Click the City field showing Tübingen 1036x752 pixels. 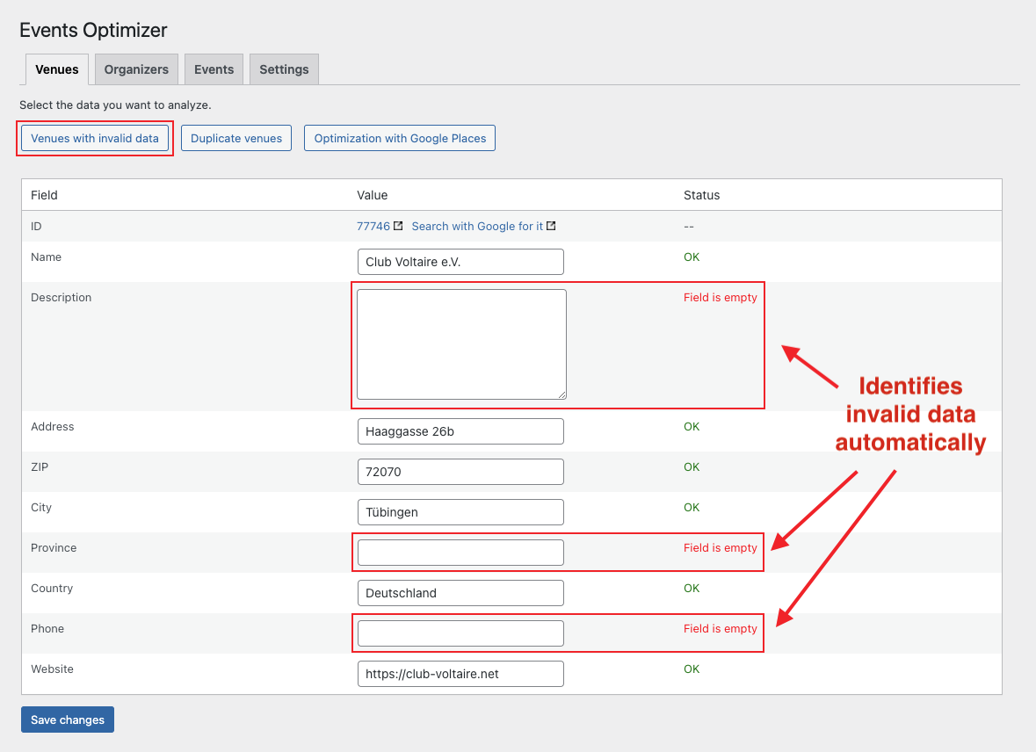(460, 512)
